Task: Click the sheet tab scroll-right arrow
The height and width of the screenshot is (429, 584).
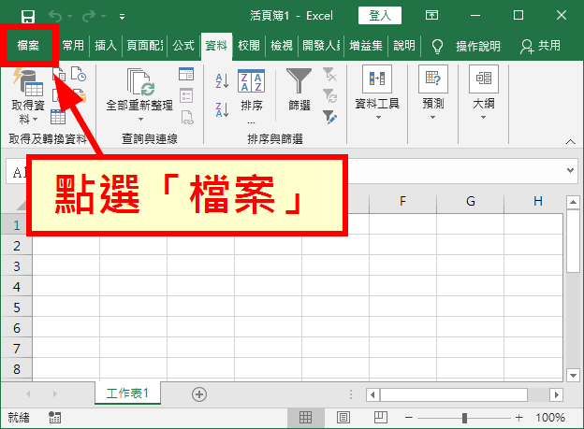Action: point(54,393)
